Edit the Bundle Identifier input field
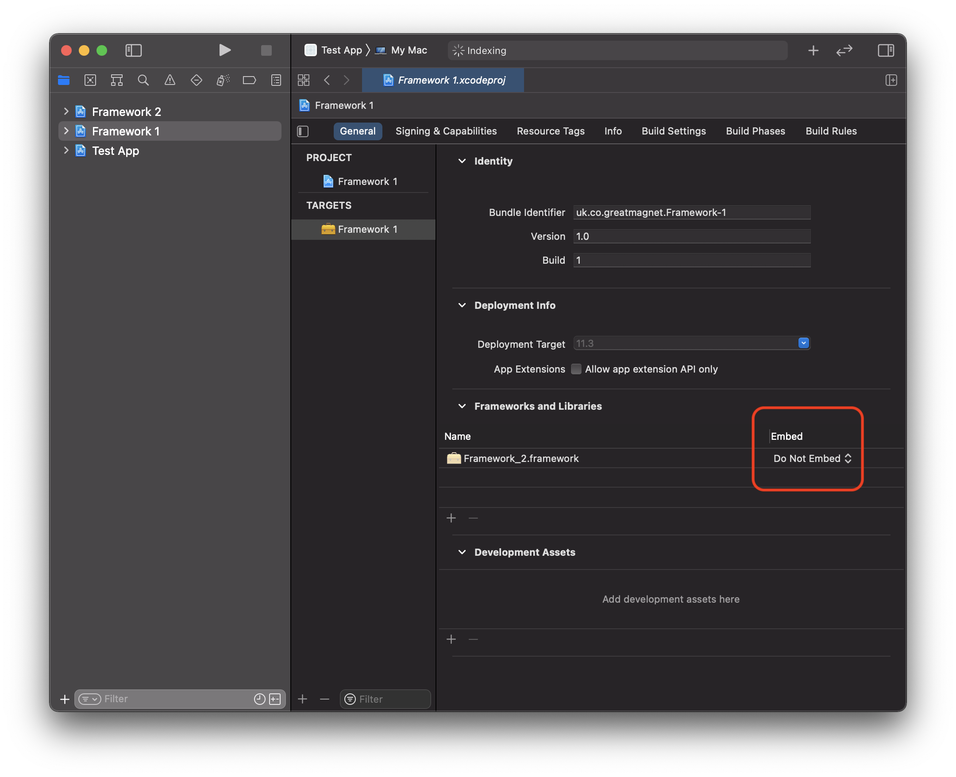This screenshot has width=956, height=777. point(690,212)
